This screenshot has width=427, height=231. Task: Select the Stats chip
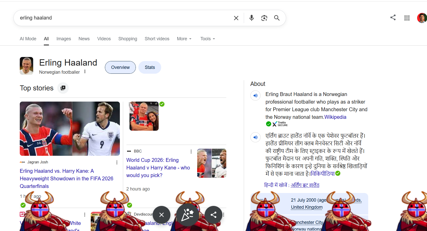tap(150, 67)
